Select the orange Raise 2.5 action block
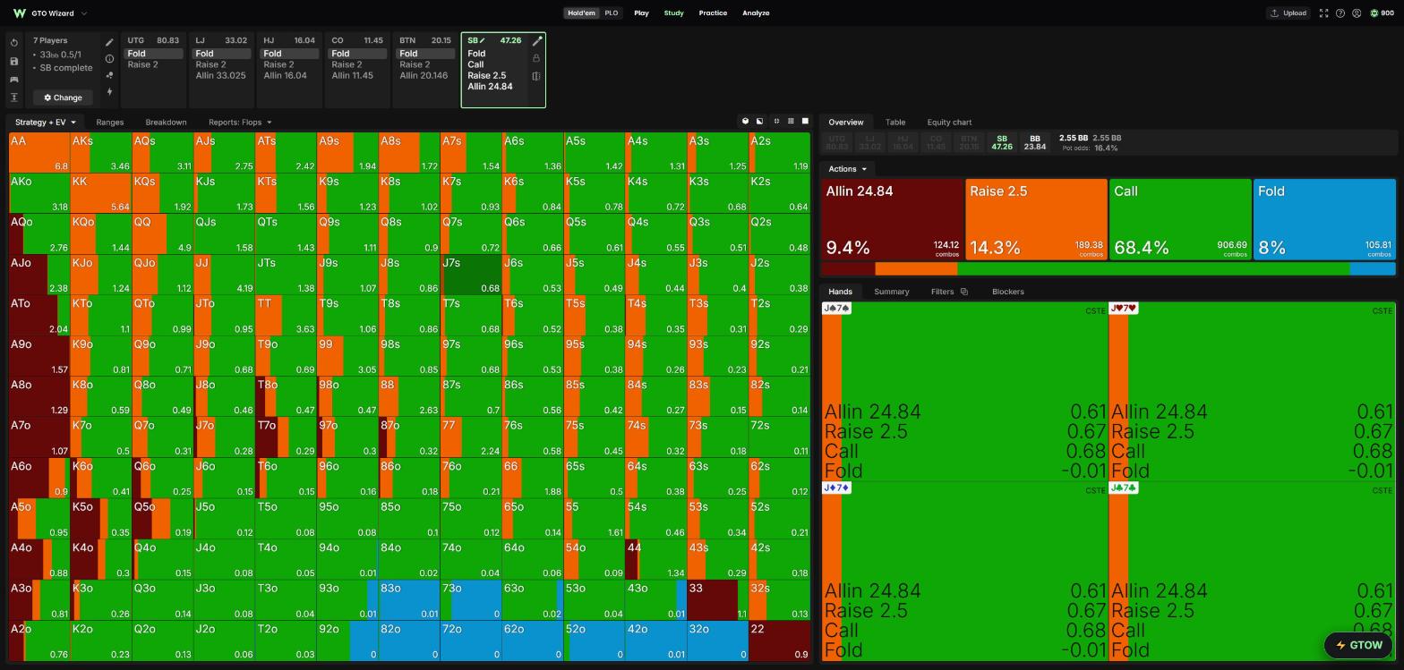 click(x=1036, y=220)
